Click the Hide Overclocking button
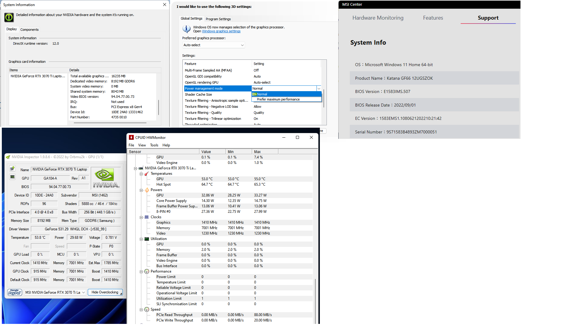This screenshot has height=326, width=581. tap(105, 292)
